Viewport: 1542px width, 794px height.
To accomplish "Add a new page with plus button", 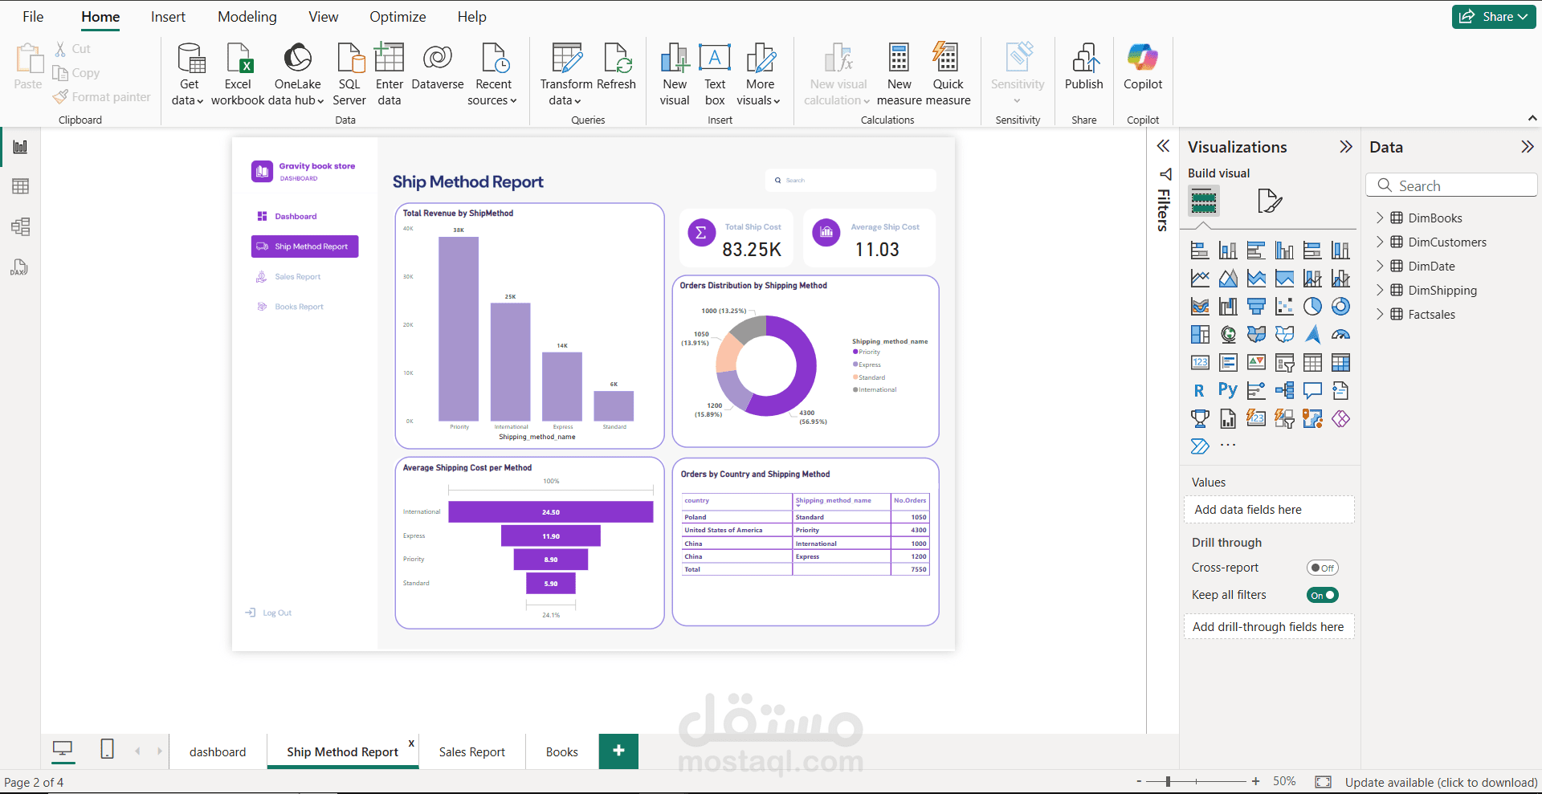I will [618, 751].
